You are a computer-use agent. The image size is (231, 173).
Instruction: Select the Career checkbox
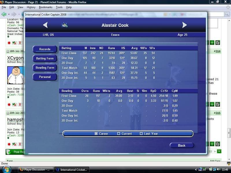coord(96,133)
